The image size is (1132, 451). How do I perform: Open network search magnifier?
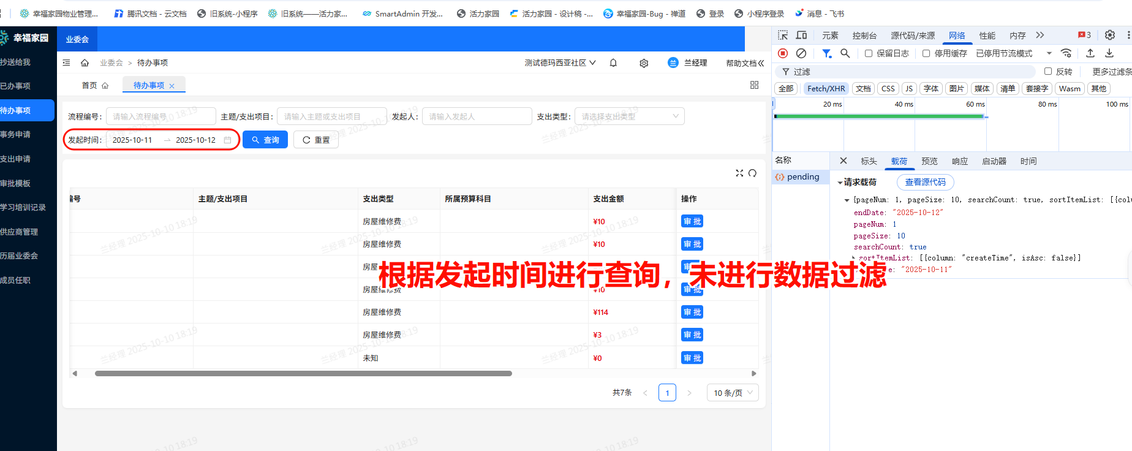pos(845,53)
